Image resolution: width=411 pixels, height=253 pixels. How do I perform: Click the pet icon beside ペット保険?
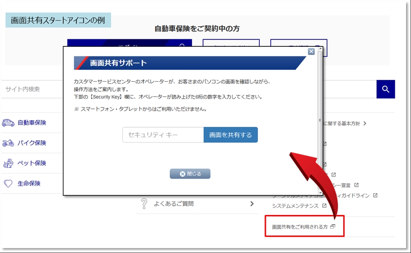coord(8,163)
